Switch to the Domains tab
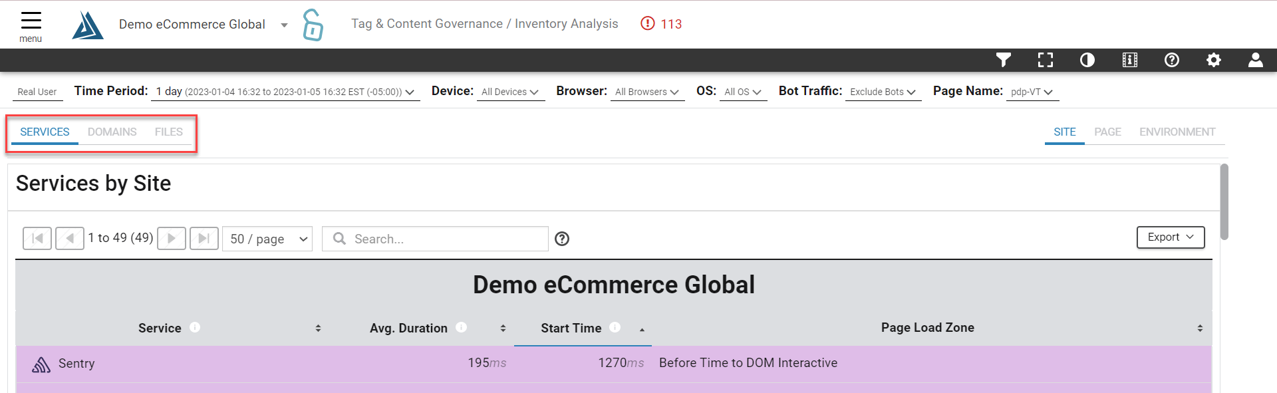 (x=112, y=132)
